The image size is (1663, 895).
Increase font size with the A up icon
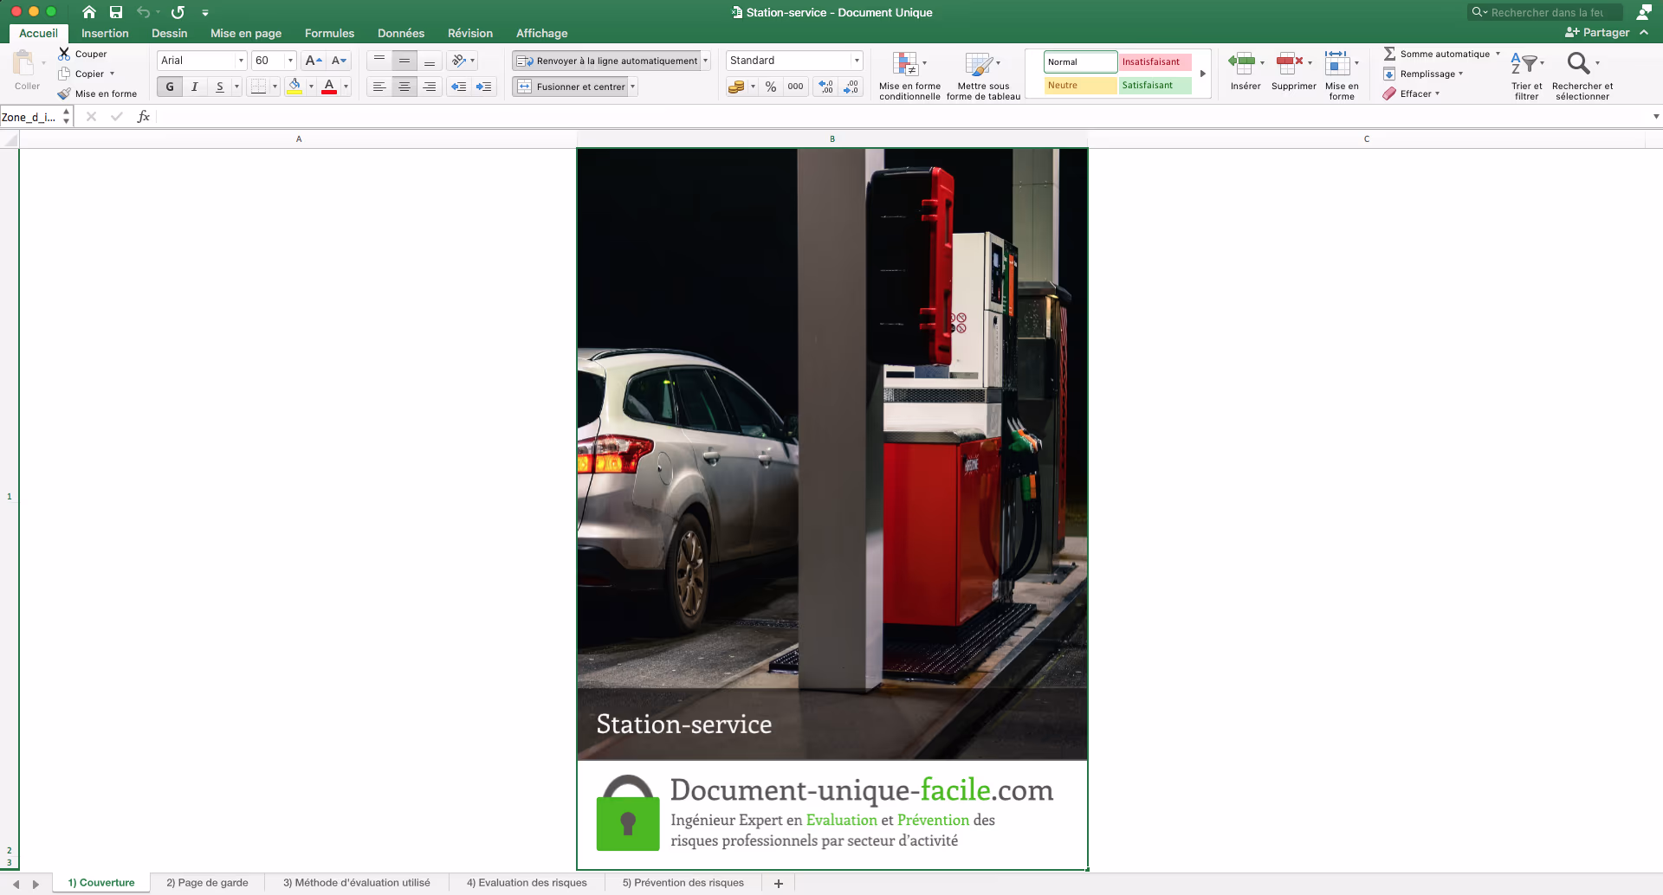[x=314, y=61]
